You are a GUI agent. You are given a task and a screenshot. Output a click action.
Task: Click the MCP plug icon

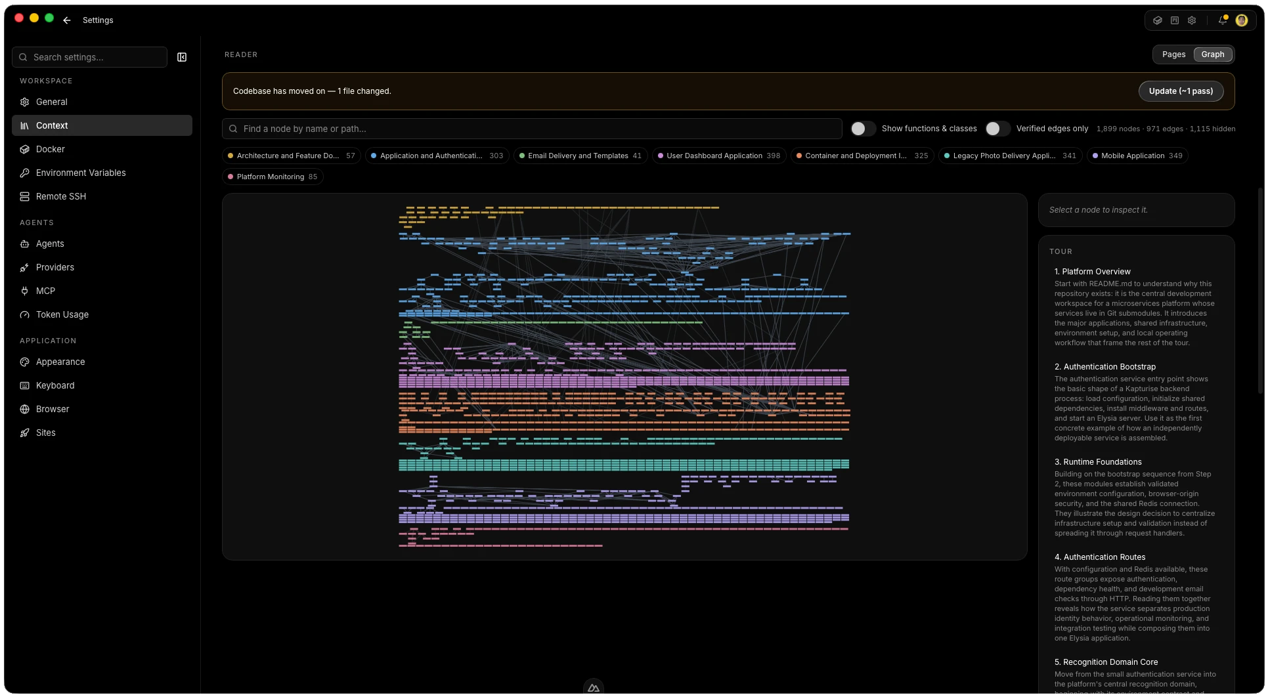click(x=25, y=291)
